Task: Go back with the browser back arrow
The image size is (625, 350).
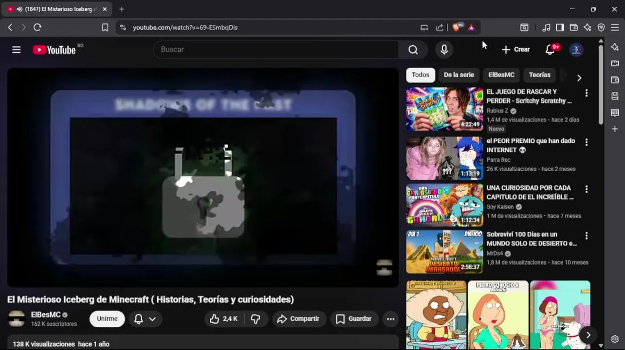Action: (10, 28)
